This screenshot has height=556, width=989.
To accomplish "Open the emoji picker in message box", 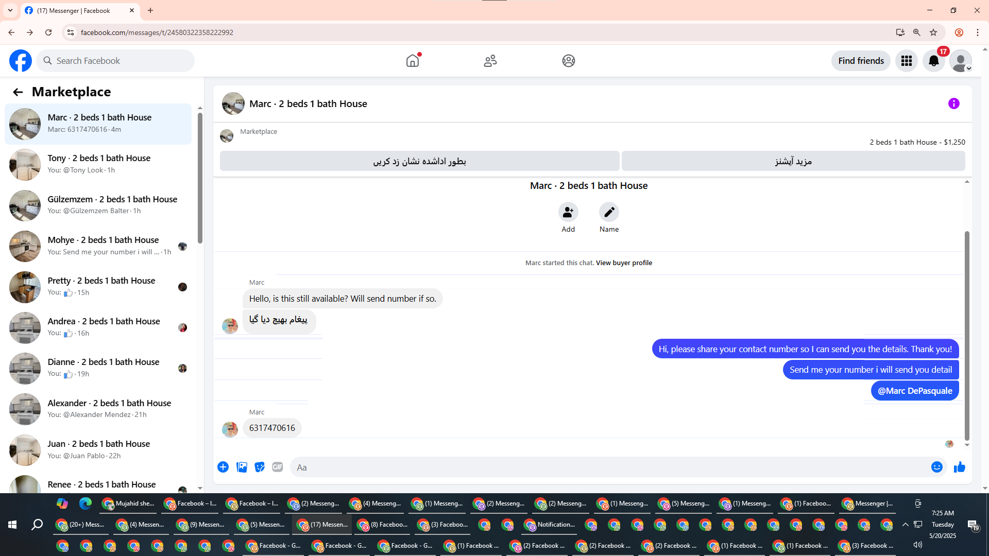I will point(936,467).
